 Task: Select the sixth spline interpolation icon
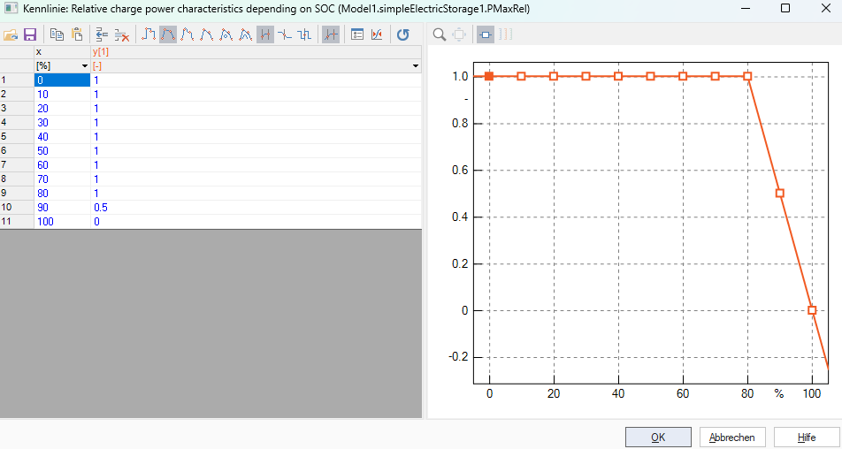[245, 34]
